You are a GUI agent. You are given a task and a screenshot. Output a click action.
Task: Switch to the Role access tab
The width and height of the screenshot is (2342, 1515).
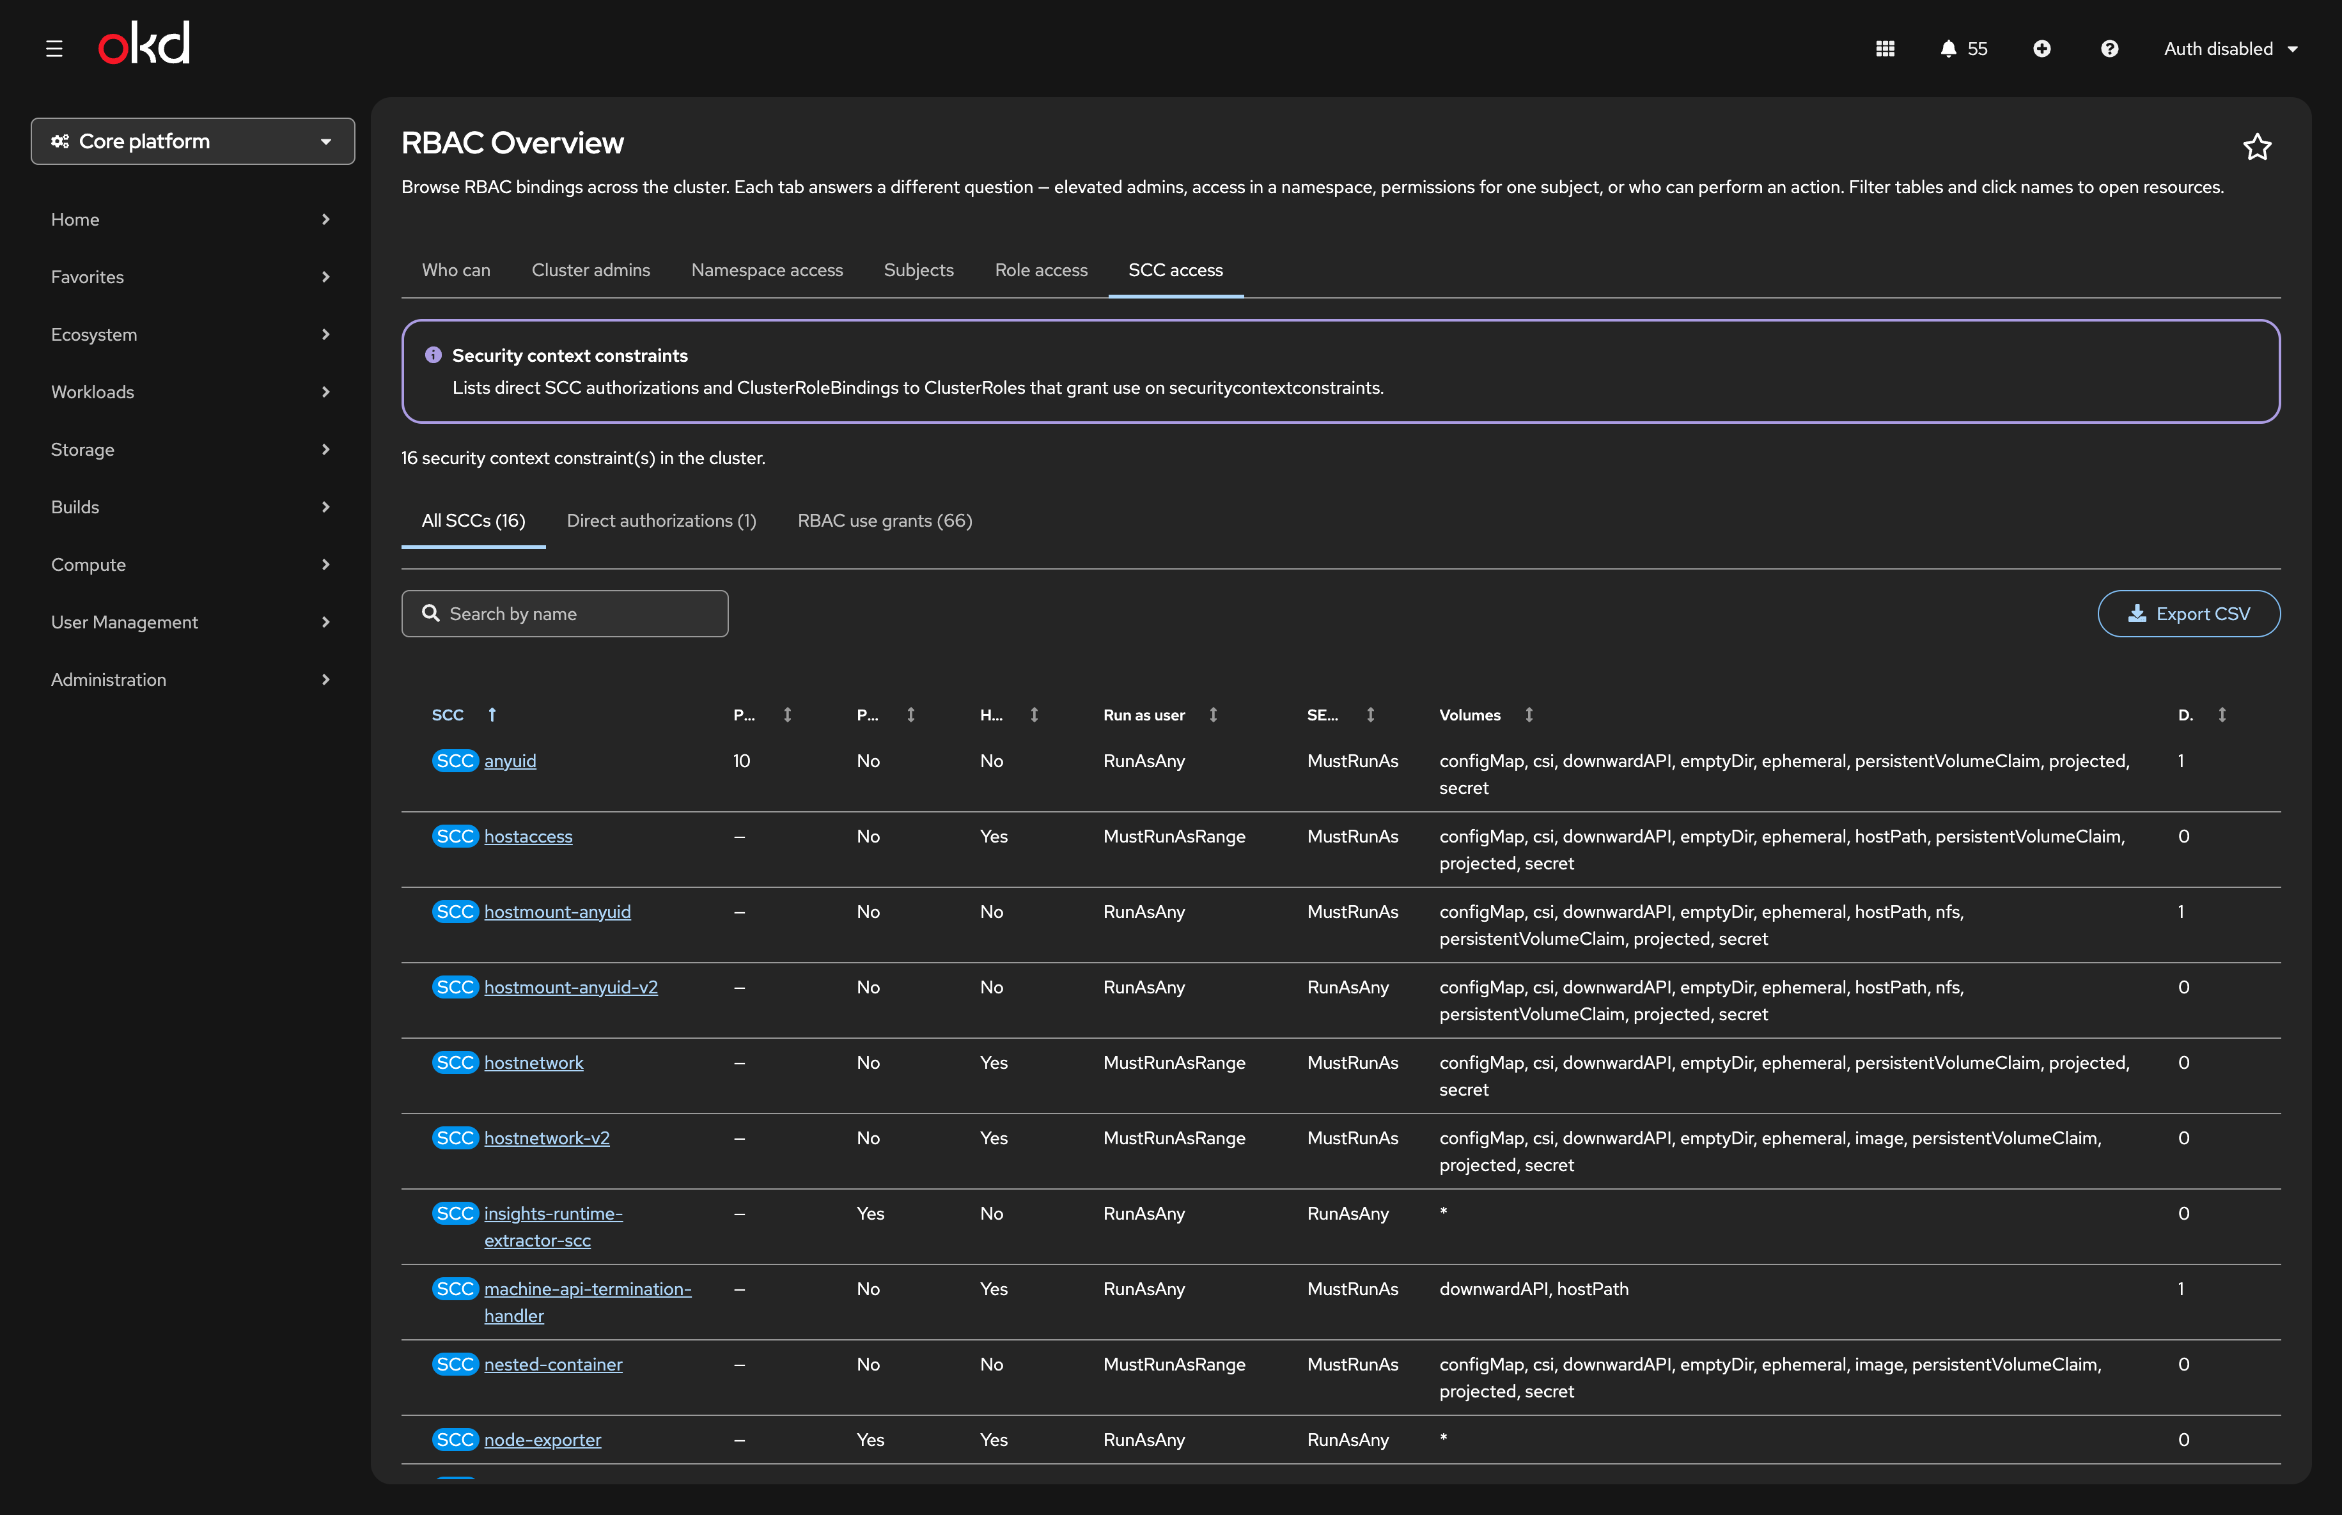click(x=1041, y=270)
